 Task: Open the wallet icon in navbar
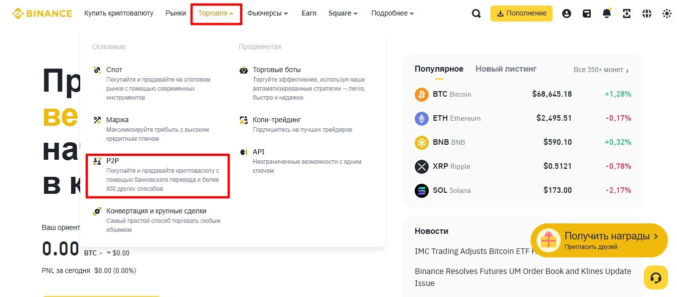click(x=587, y=14)
